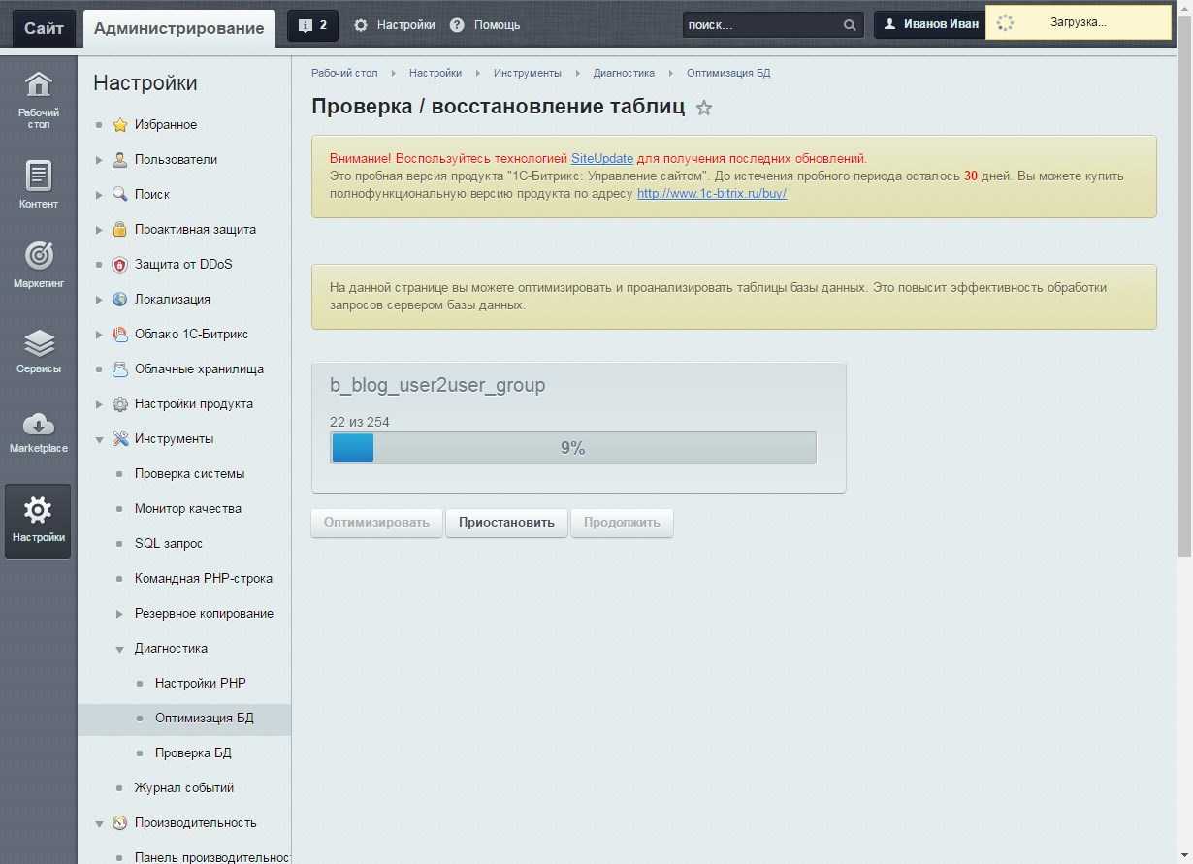Click the Помощь question mark icon

[458, 25]
